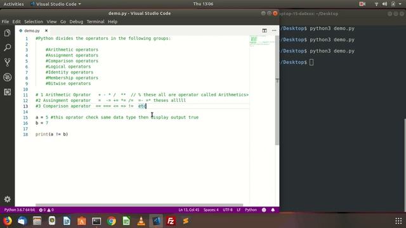Open LibreOffice Calc from the dock
The width and height of the screenshot is (406, 228).
click(126, 221)
